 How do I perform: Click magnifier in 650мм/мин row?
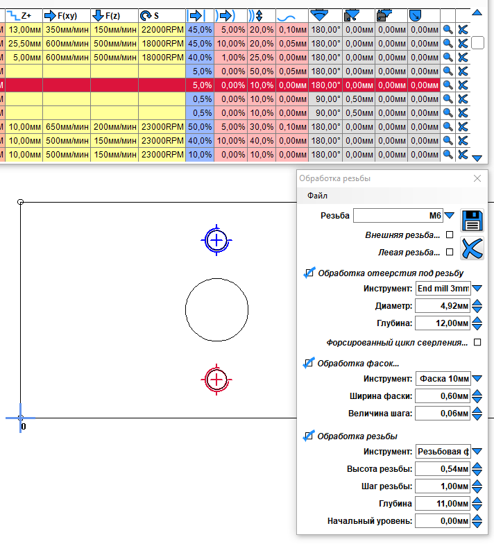tap(448, 126)
